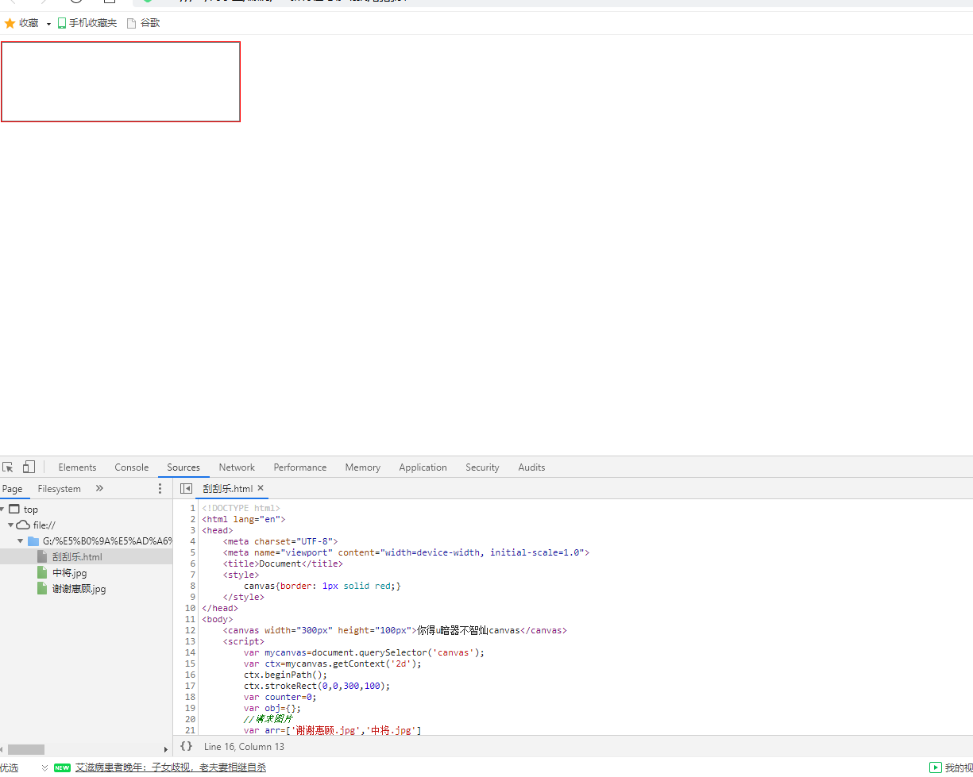Open the Performance tab

[300, 467]
